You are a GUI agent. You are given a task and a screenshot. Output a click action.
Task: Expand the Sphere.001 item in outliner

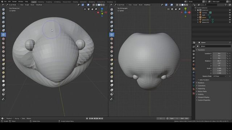(198, 20)
